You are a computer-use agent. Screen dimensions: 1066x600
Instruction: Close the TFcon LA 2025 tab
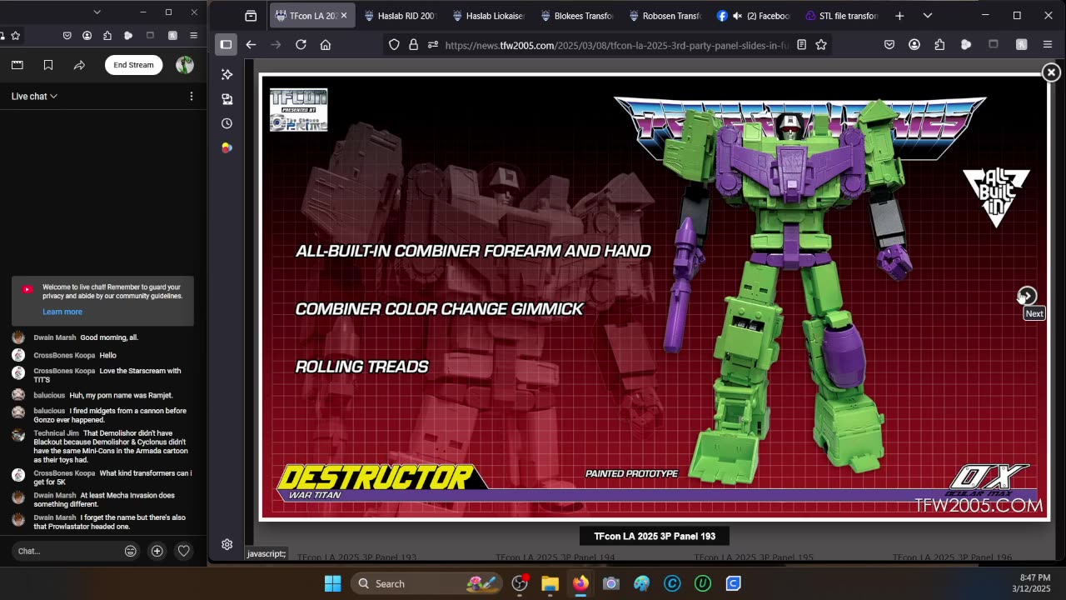tap(343, 16)
